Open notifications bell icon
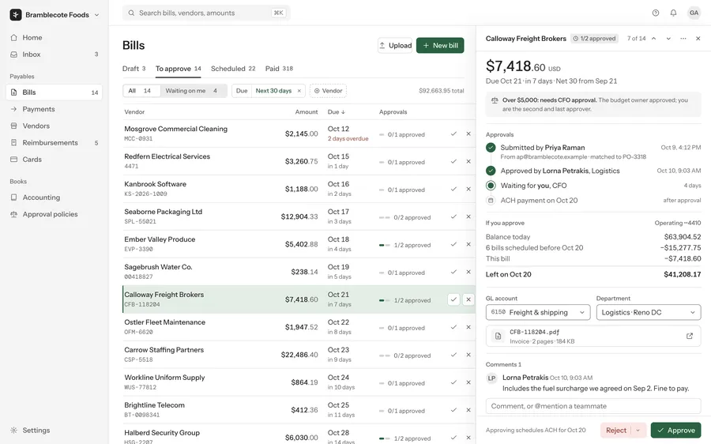 (673, 13)
